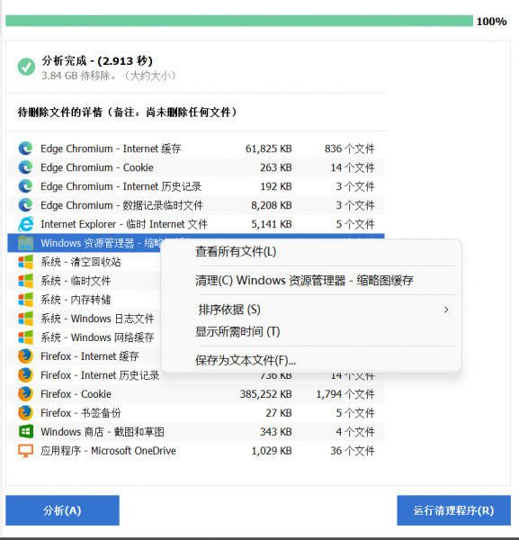Viewport: 519px width, 540px height.
Task: Click the Windows logo beside 系统 - 内存转储
Action: point(25,300)
